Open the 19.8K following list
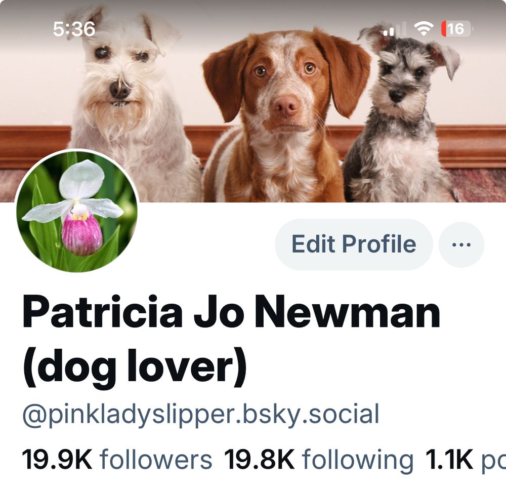 click(319, 460)
